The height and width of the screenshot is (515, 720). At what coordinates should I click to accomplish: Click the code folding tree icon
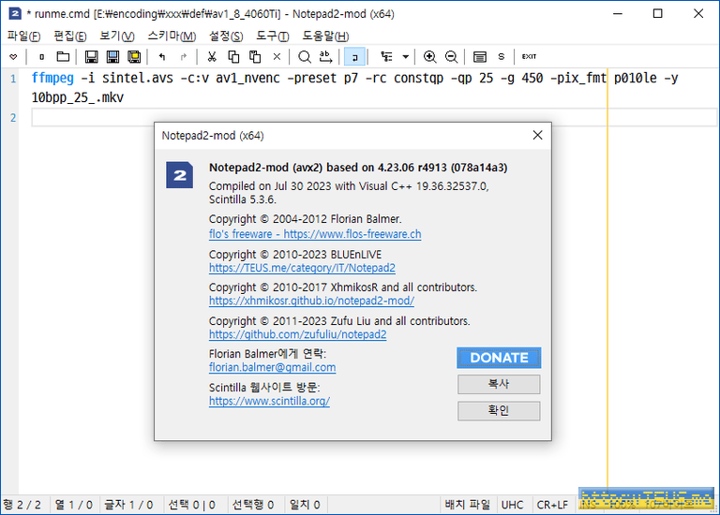coord(386,57)
